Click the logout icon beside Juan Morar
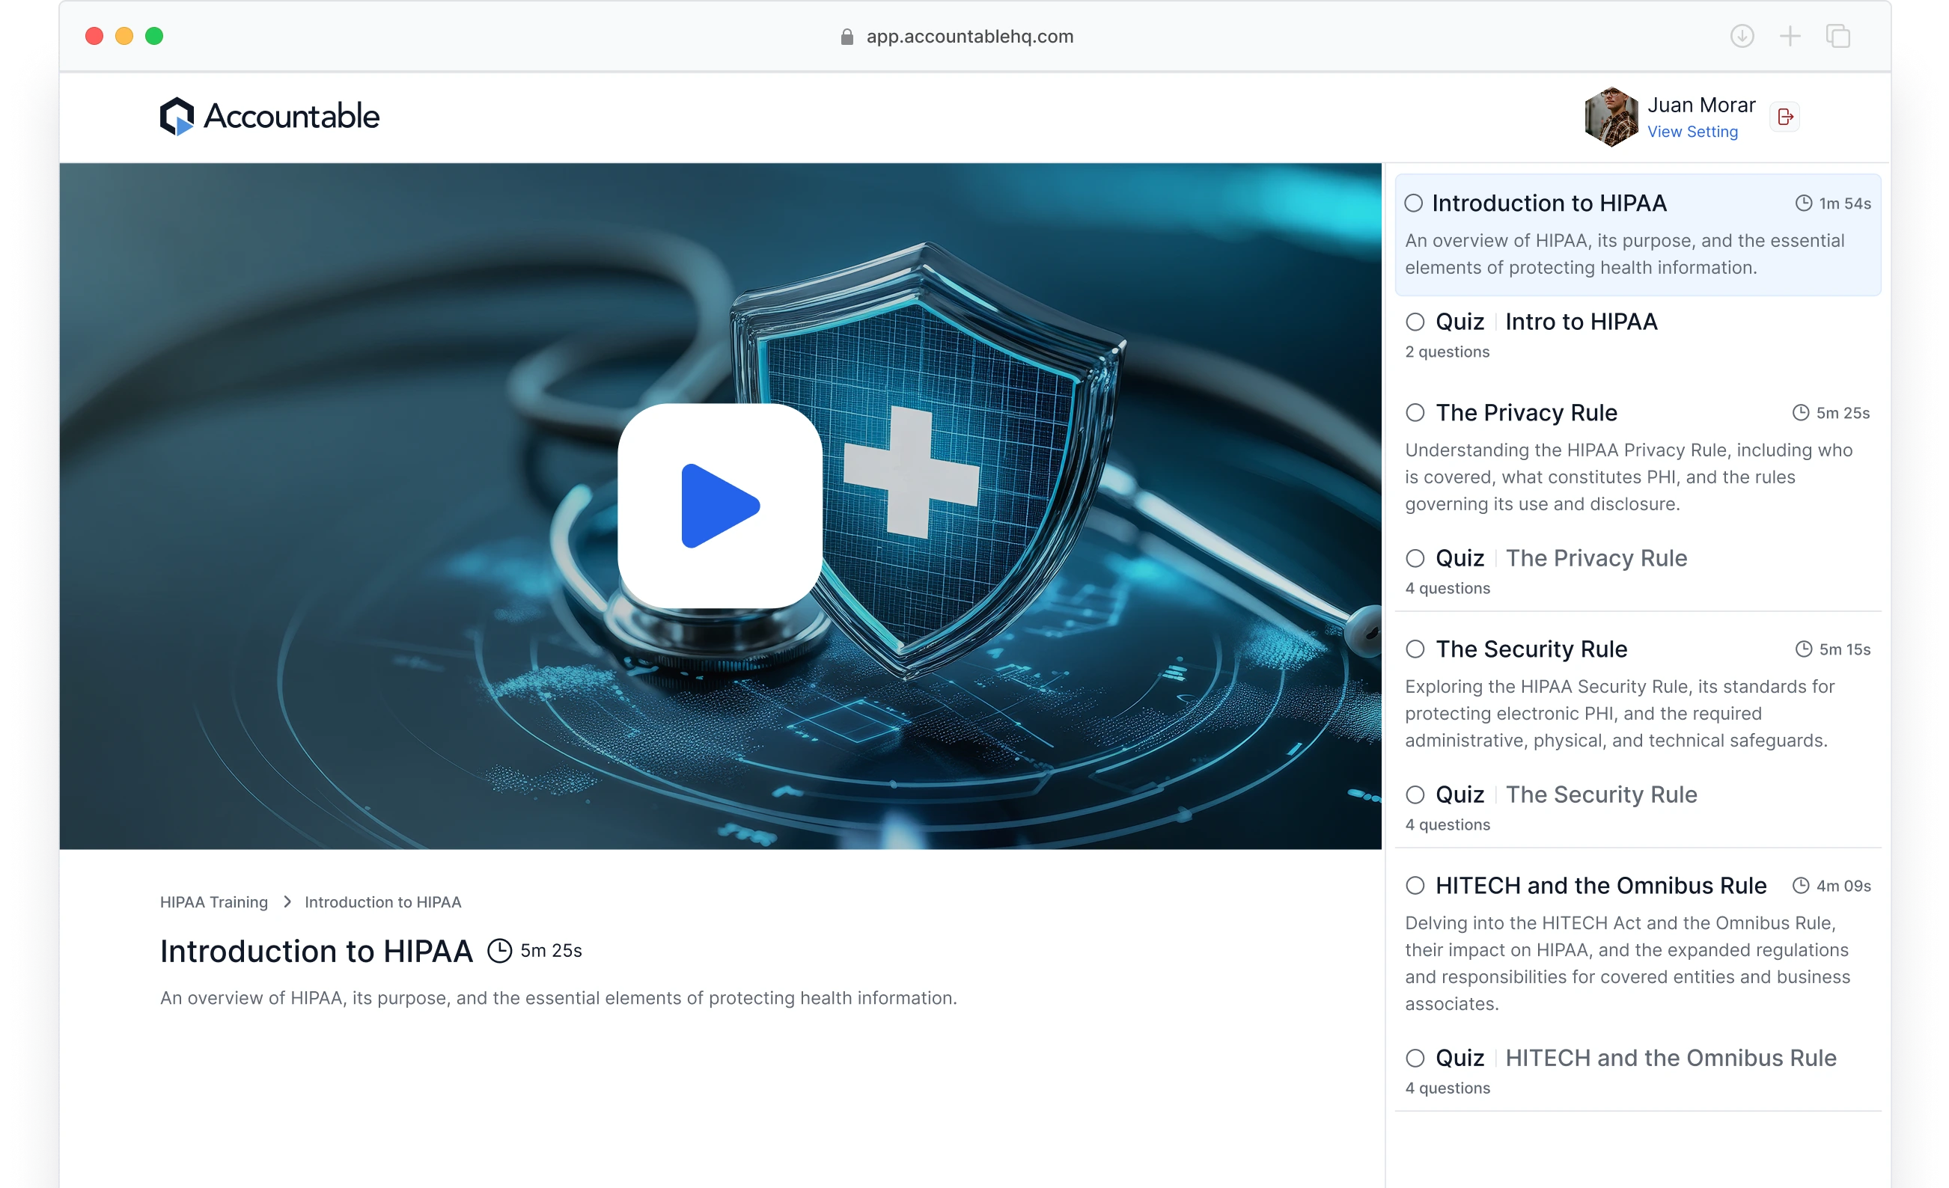1949x1188 pixels. point(1784,117)
